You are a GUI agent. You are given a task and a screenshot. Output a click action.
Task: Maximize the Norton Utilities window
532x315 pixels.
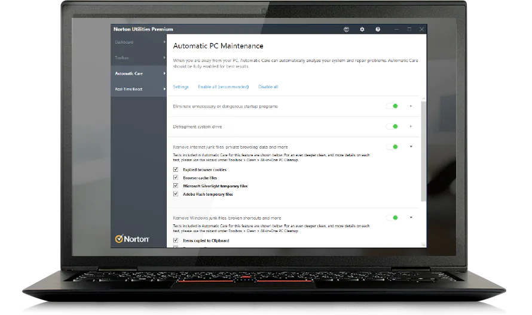(409, 29)
